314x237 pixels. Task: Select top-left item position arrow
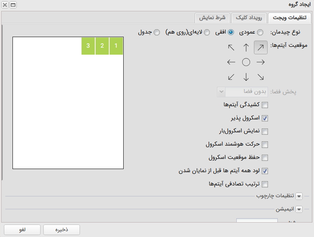231,48
